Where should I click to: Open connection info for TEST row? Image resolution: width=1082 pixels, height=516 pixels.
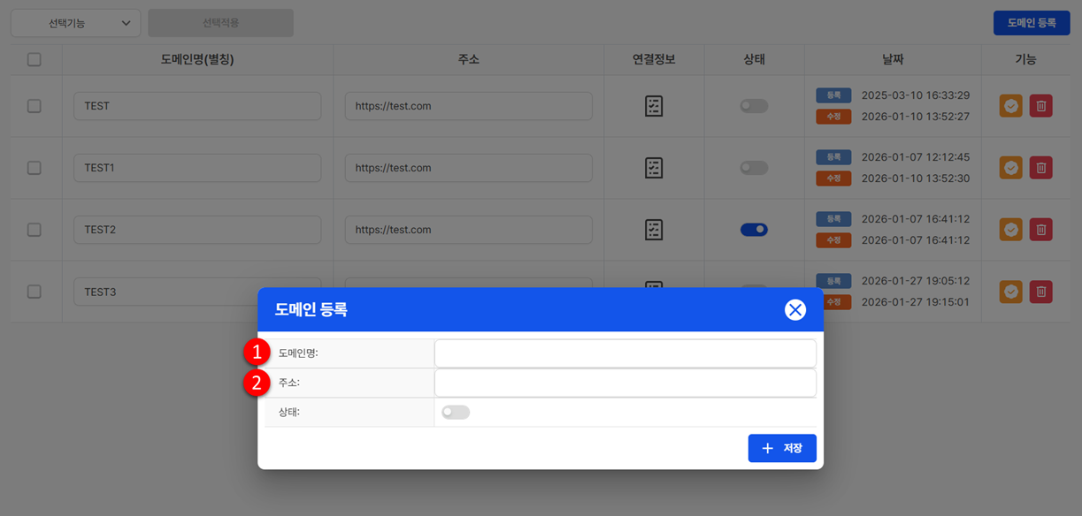(x=654, y=106)
